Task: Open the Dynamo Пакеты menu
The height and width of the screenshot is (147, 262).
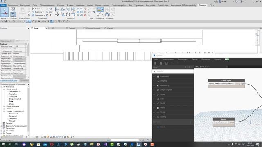Action: [x=194, y=59]
